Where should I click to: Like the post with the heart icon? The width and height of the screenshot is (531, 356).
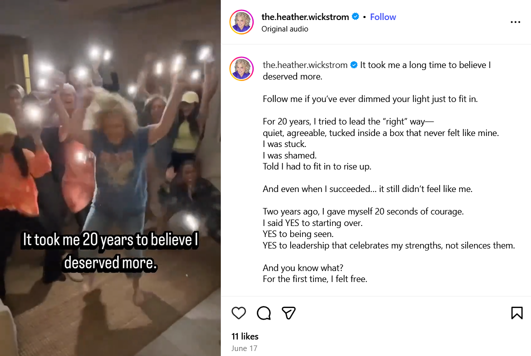click(239, 313)
